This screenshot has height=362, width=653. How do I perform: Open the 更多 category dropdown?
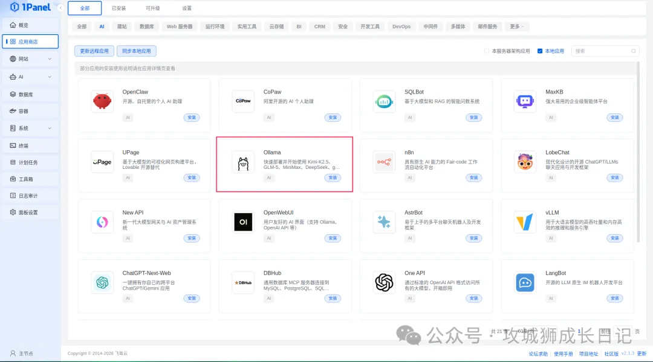517,27
